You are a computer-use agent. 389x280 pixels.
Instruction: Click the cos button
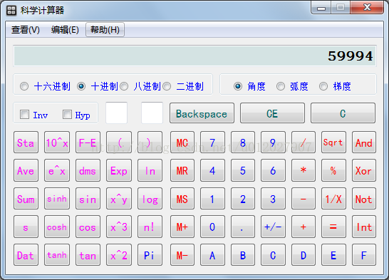(x=88, y=227)
